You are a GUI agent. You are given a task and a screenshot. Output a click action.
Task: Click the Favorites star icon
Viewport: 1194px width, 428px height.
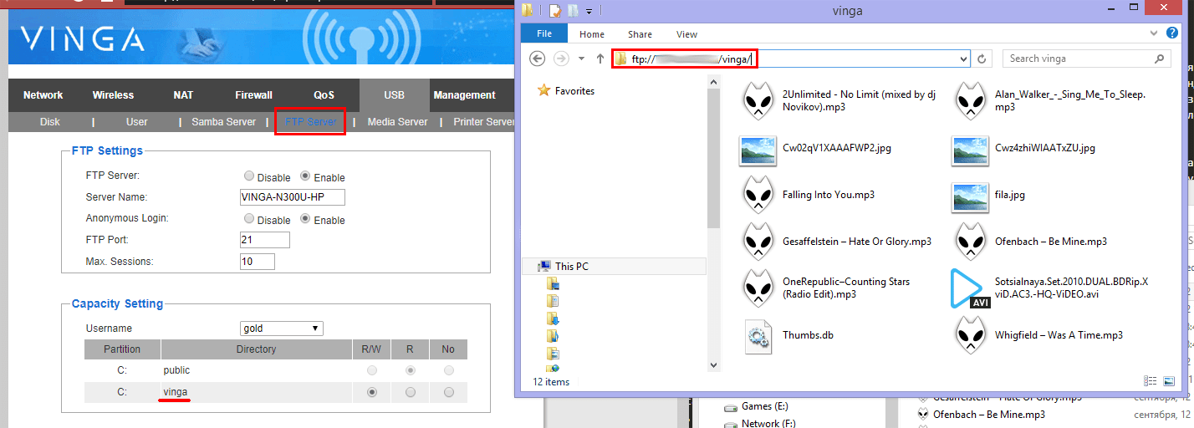click(x=544, y=90)
